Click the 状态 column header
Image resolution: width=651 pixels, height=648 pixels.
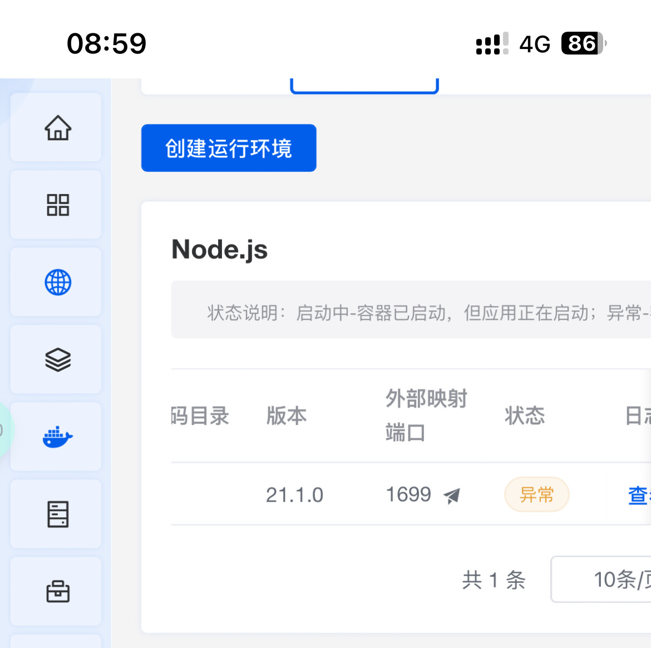[525, 415]
